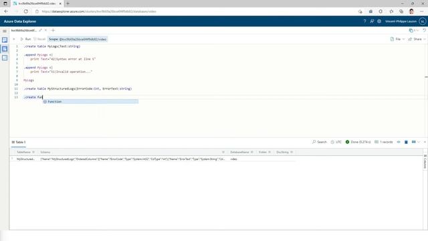Screen dimensions: 428x241
Task: Open the browser favorites star icon
Action: click(391, 11)
